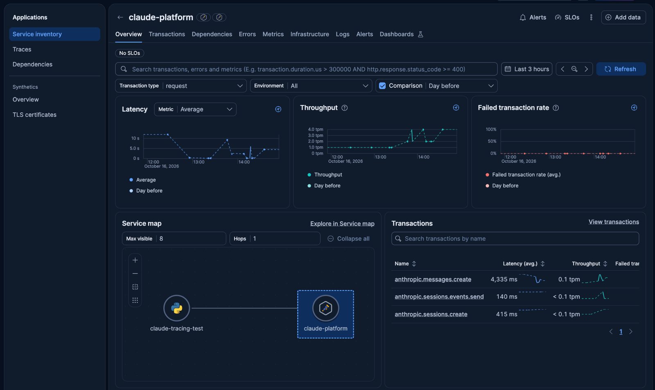Viewport: 655px width, 390px height.
Task: Zoom out on the service map
Action: pyautogui.click(x=135, y=274)
